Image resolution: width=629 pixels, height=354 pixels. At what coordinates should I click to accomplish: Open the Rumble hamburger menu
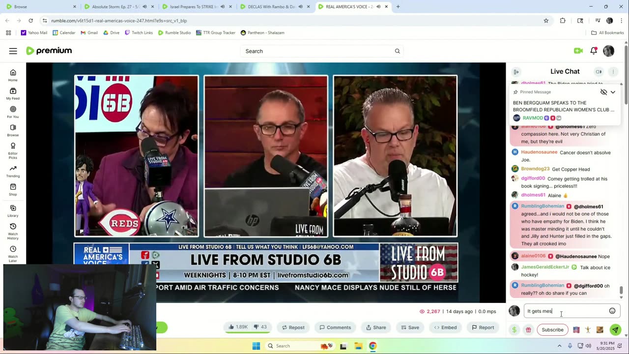13,51
